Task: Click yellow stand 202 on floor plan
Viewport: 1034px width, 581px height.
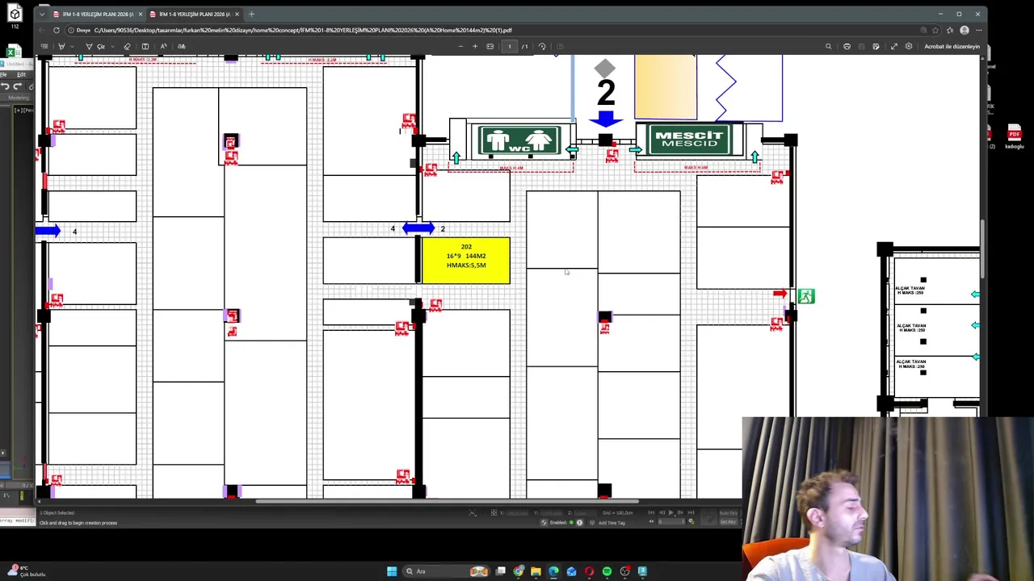Action: [x=466, y=260]
